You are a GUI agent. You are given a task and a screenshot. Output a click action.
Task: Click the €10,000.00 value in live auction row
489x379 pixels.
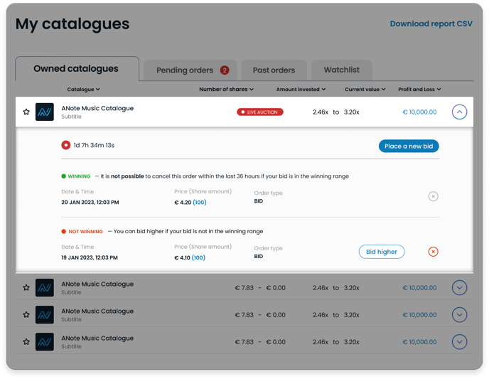[419, 112]
